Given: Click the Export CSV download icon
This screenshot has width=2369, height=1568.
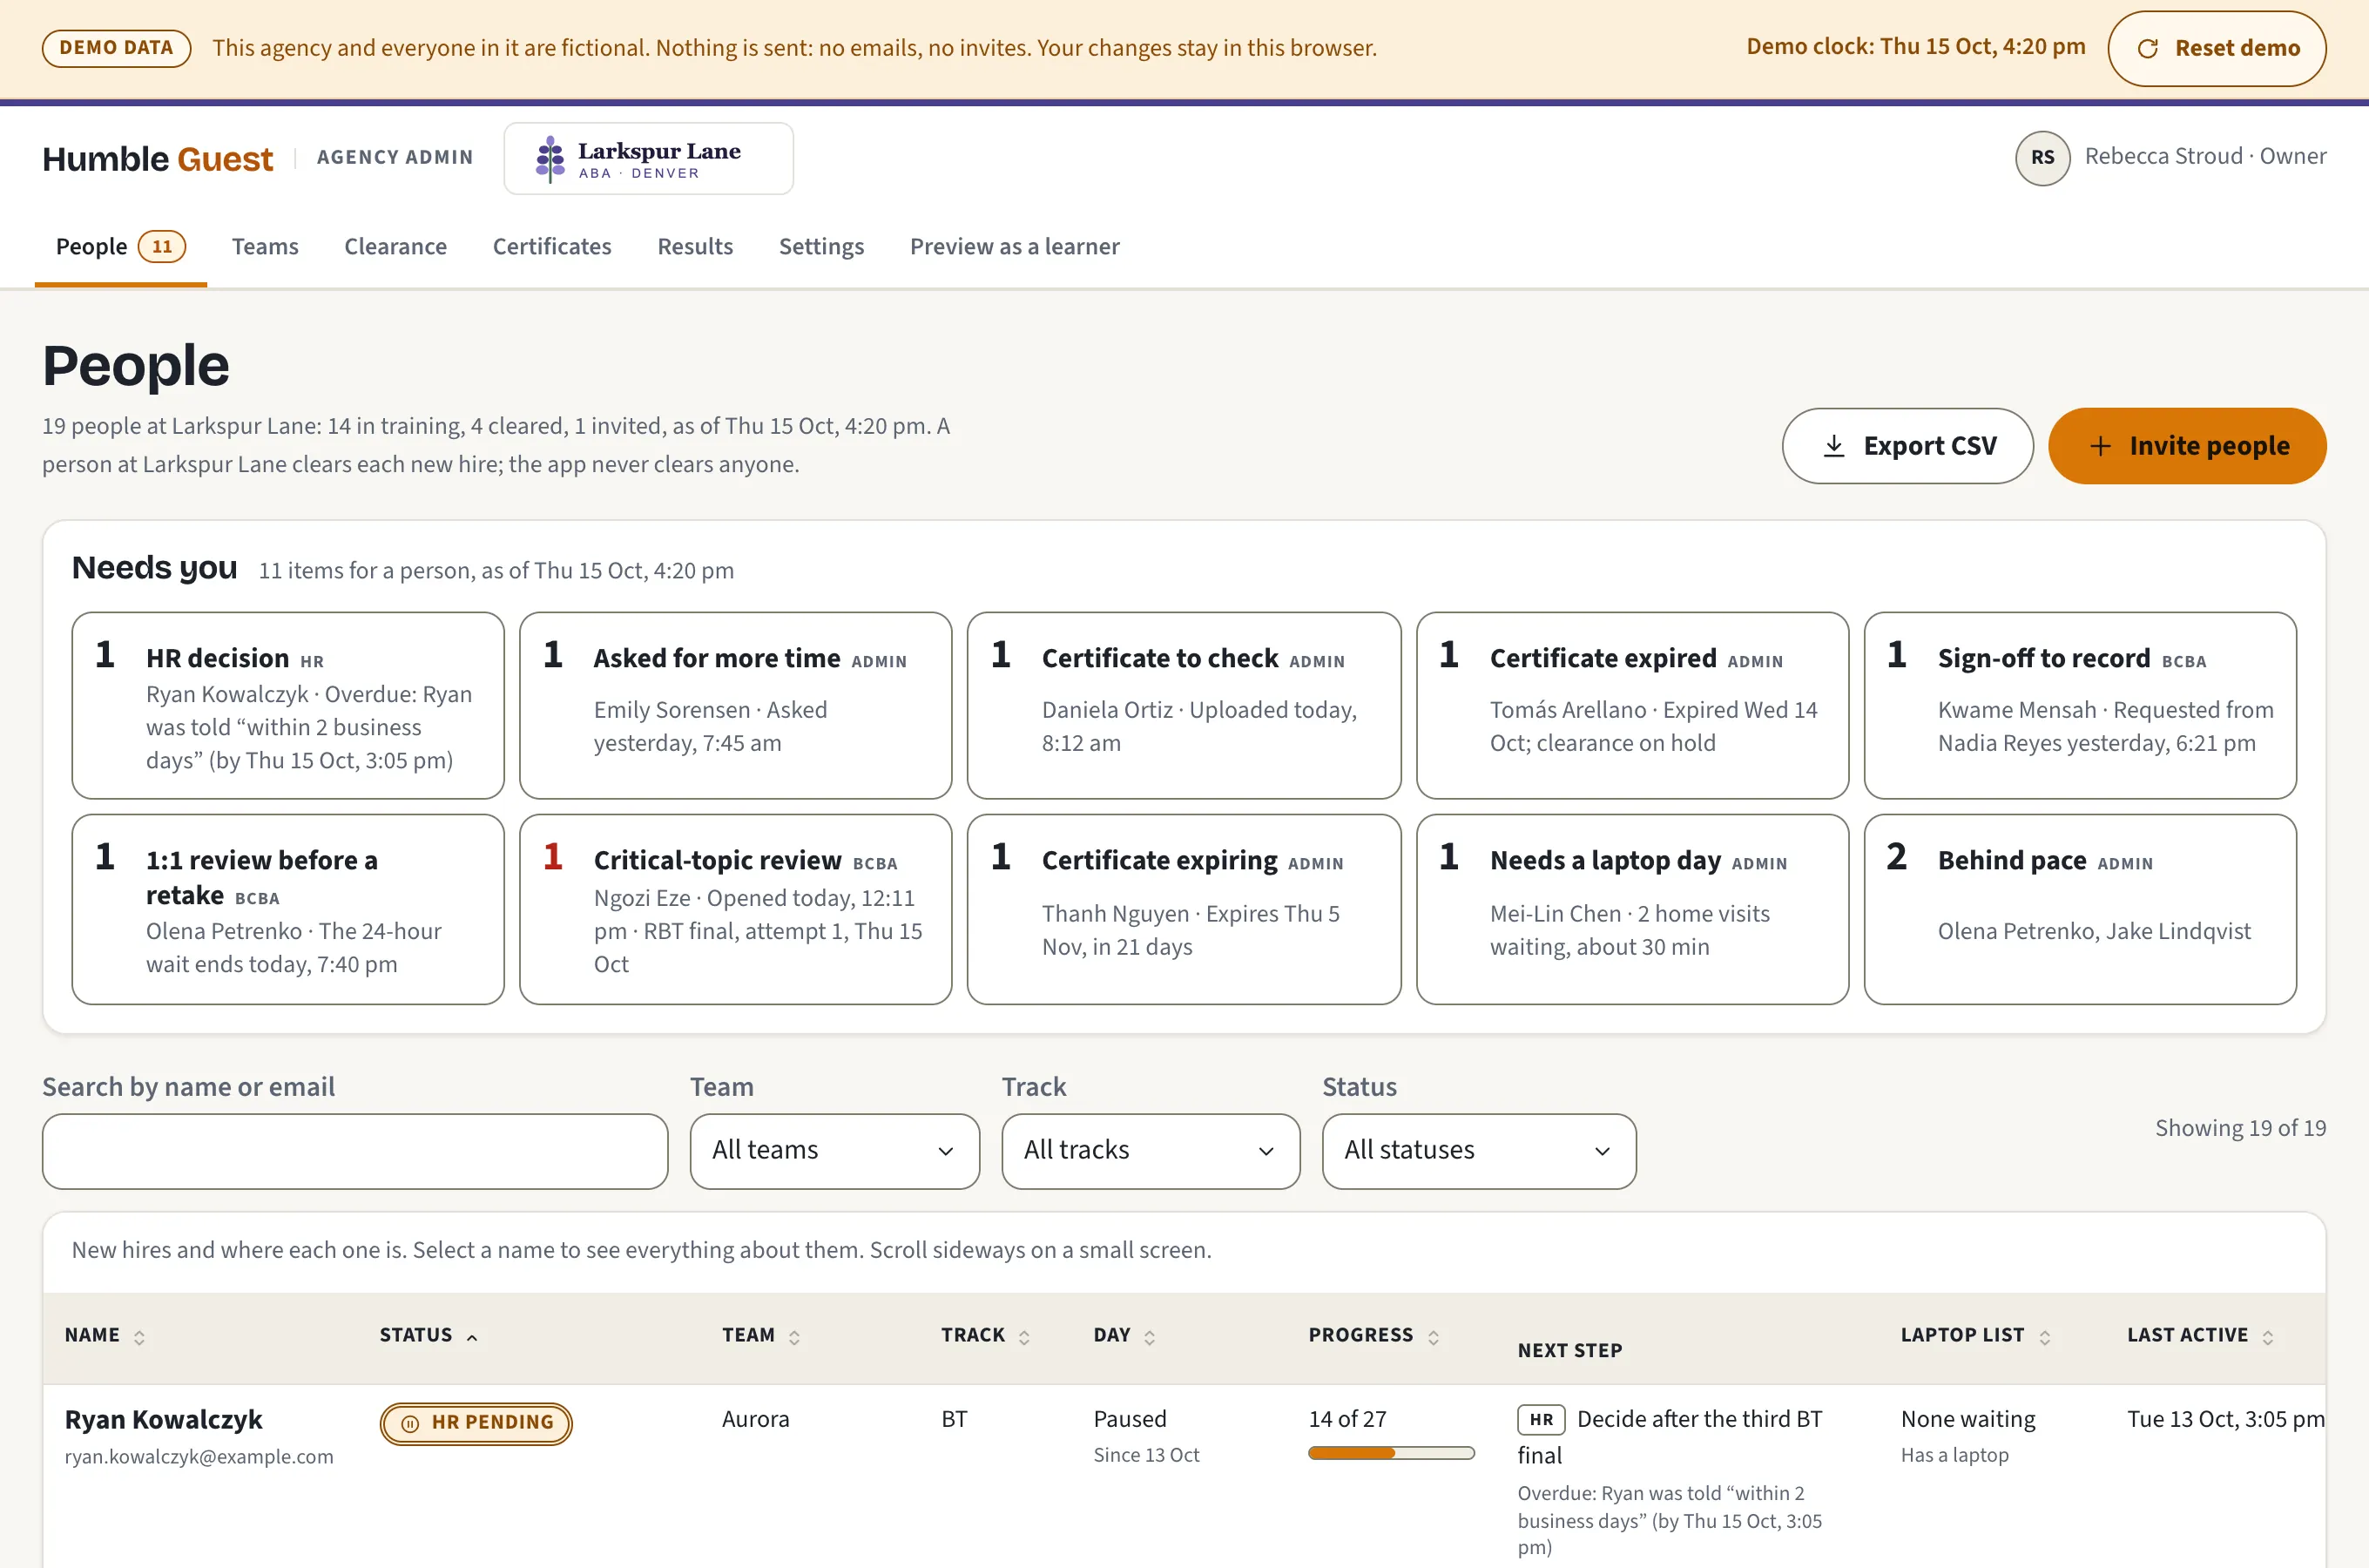Looking at the screenshot, I should 1834,446.
